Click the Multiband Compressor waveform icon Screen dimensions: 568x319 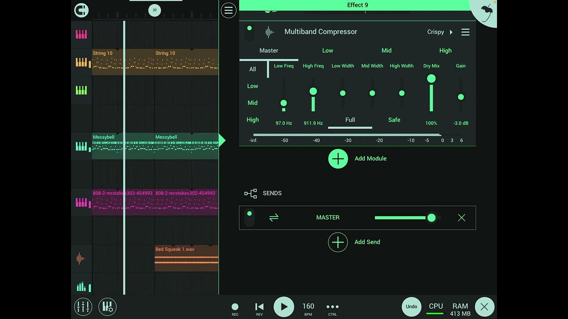(x=270, y=32)
